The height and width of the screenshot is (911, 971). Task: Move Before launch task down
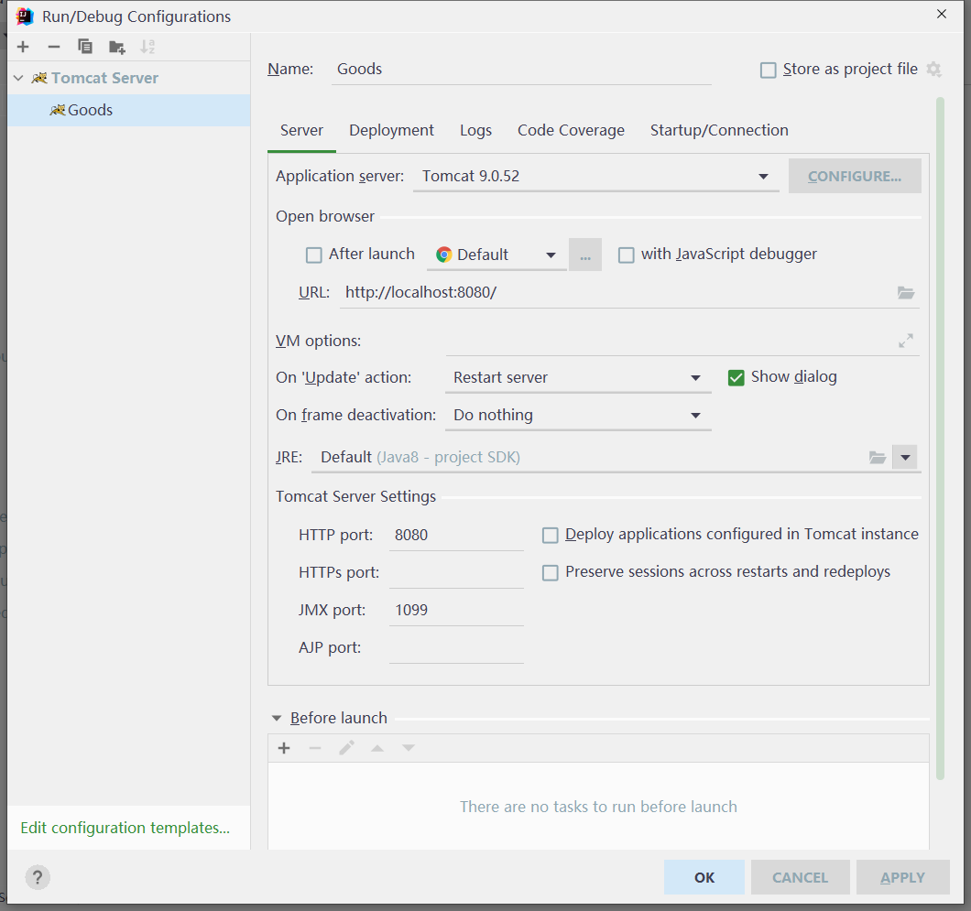[x=408, y=748]
